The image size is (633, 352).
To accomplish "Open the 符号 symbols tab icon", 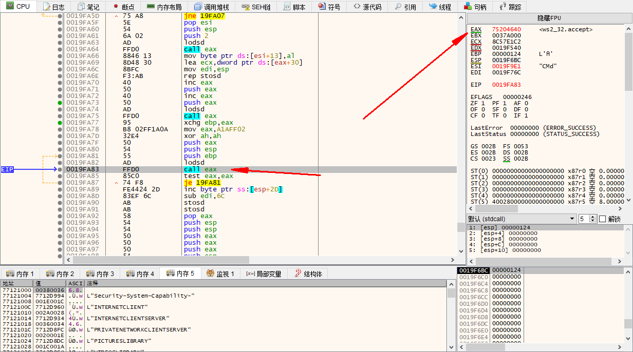I will pos(322,7).
